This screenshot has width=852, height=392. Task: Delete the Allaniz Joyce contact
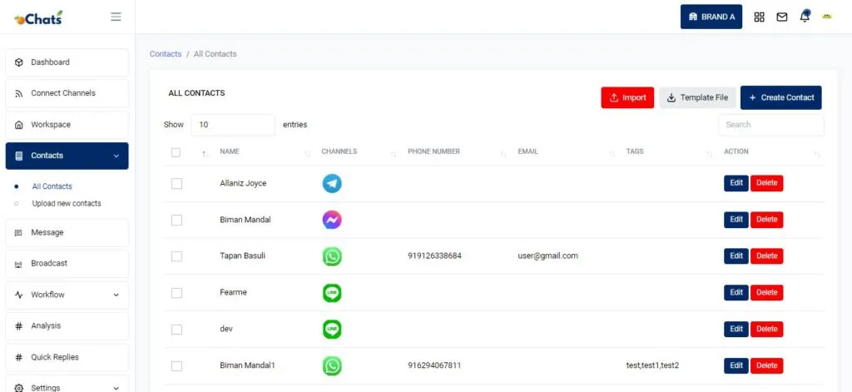[x=766, y=183]
